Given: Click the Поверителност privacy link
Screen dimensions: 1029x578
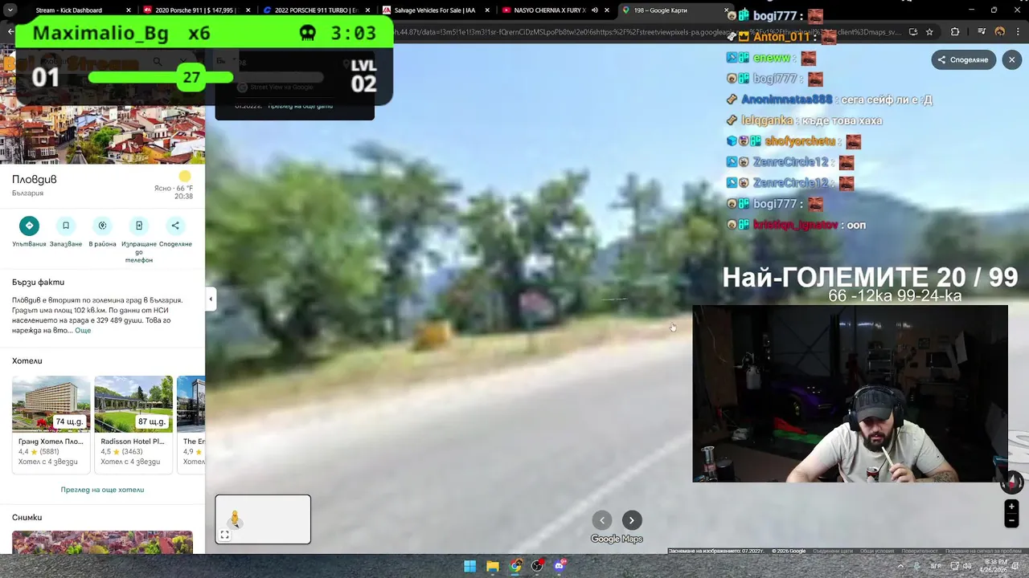Looking at the screenshot, I should tap(920, 551).
